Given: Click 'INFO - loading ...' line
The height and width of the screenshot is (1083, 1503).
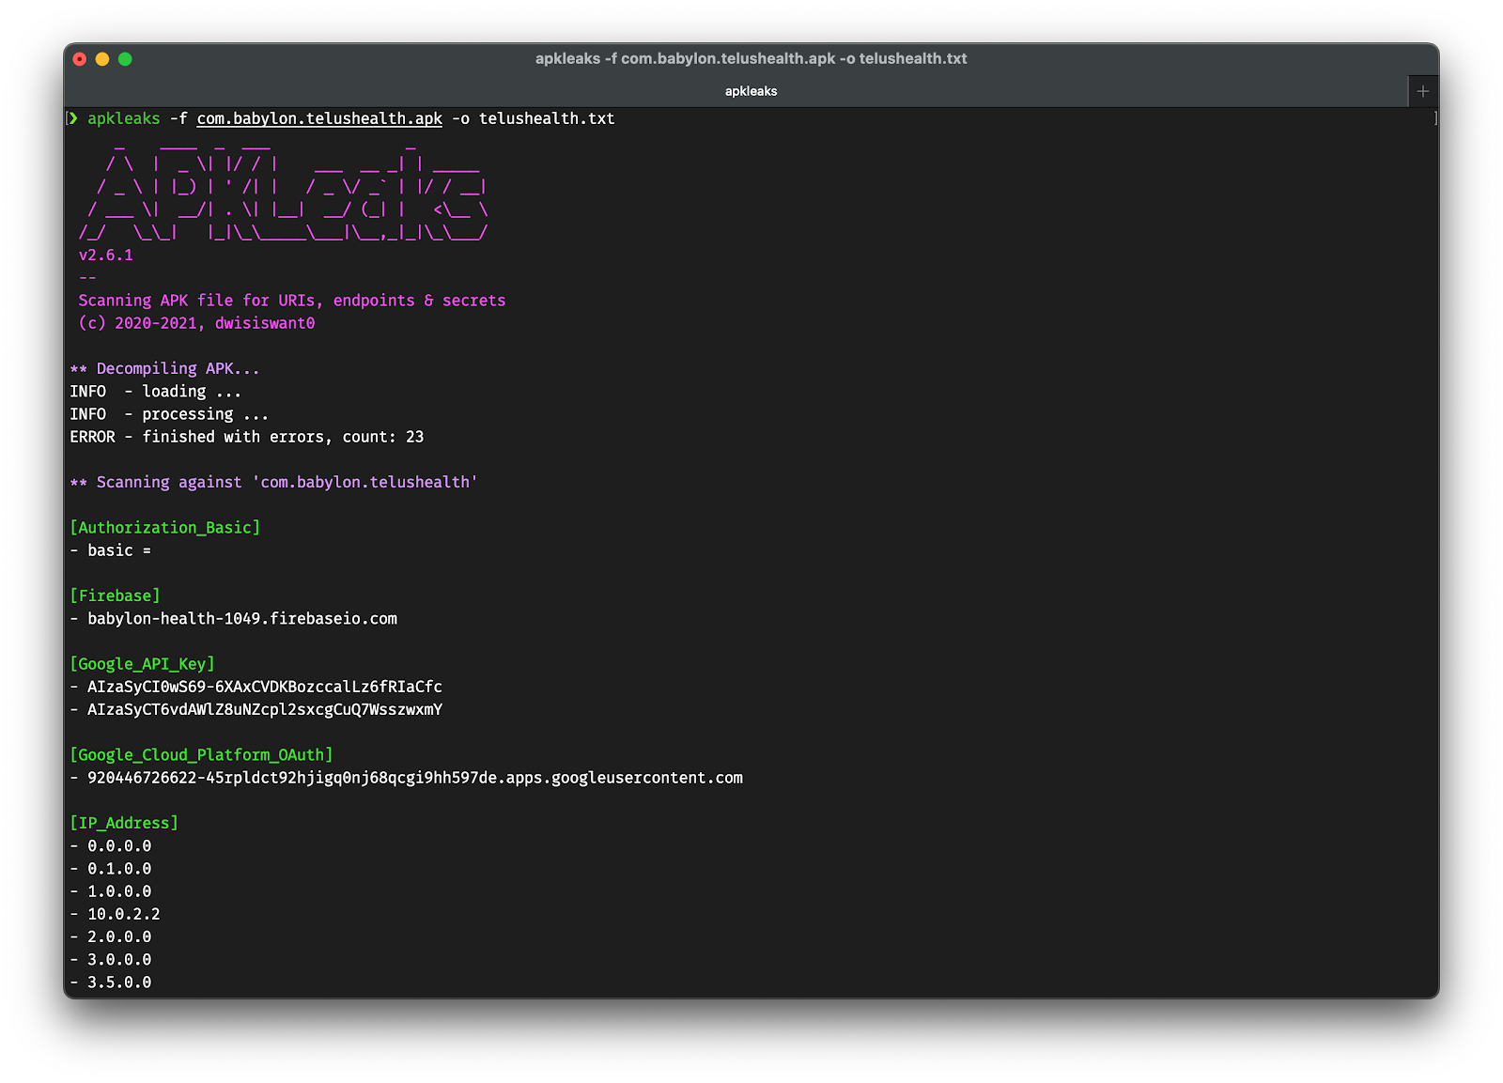Looking at the screenshot, I should [155, 392].
